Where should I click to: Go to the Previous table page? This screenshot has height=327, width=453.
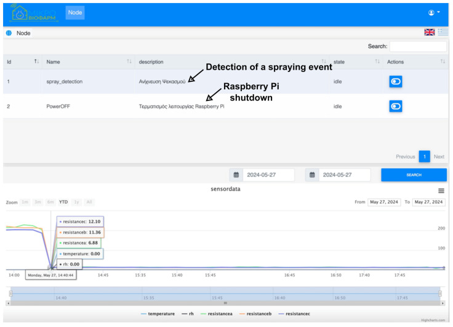tap(406, 156)
